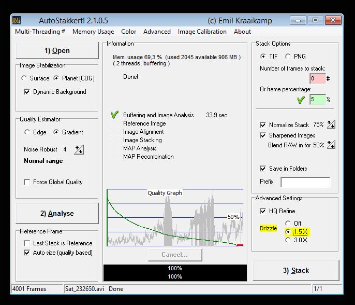Click the 1/1 status bar counter
Screen dimensions: 355x305
pyautogui.click(x=318, y=289)
